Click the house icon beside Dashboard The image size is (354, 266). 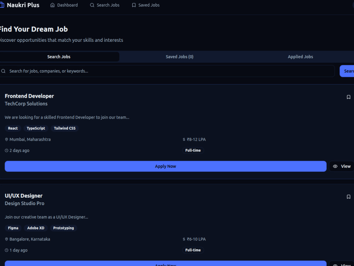(52, 5)
